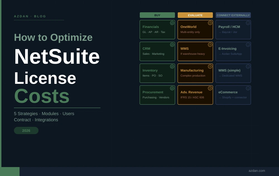
Task: Click the WMS (simple) card title
Action: coord(229,70)
